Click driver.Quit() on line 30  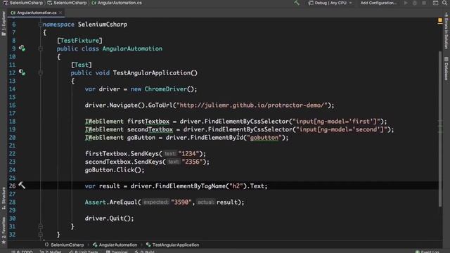110,219
